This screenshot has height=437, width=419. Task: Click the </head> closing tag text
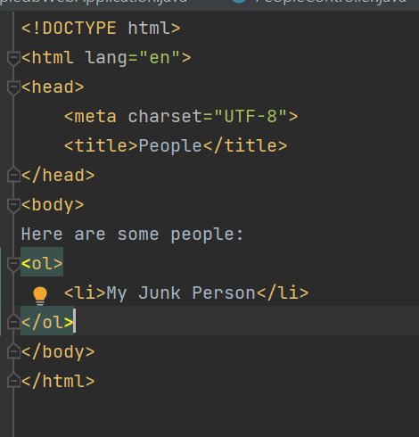point(58,176)
